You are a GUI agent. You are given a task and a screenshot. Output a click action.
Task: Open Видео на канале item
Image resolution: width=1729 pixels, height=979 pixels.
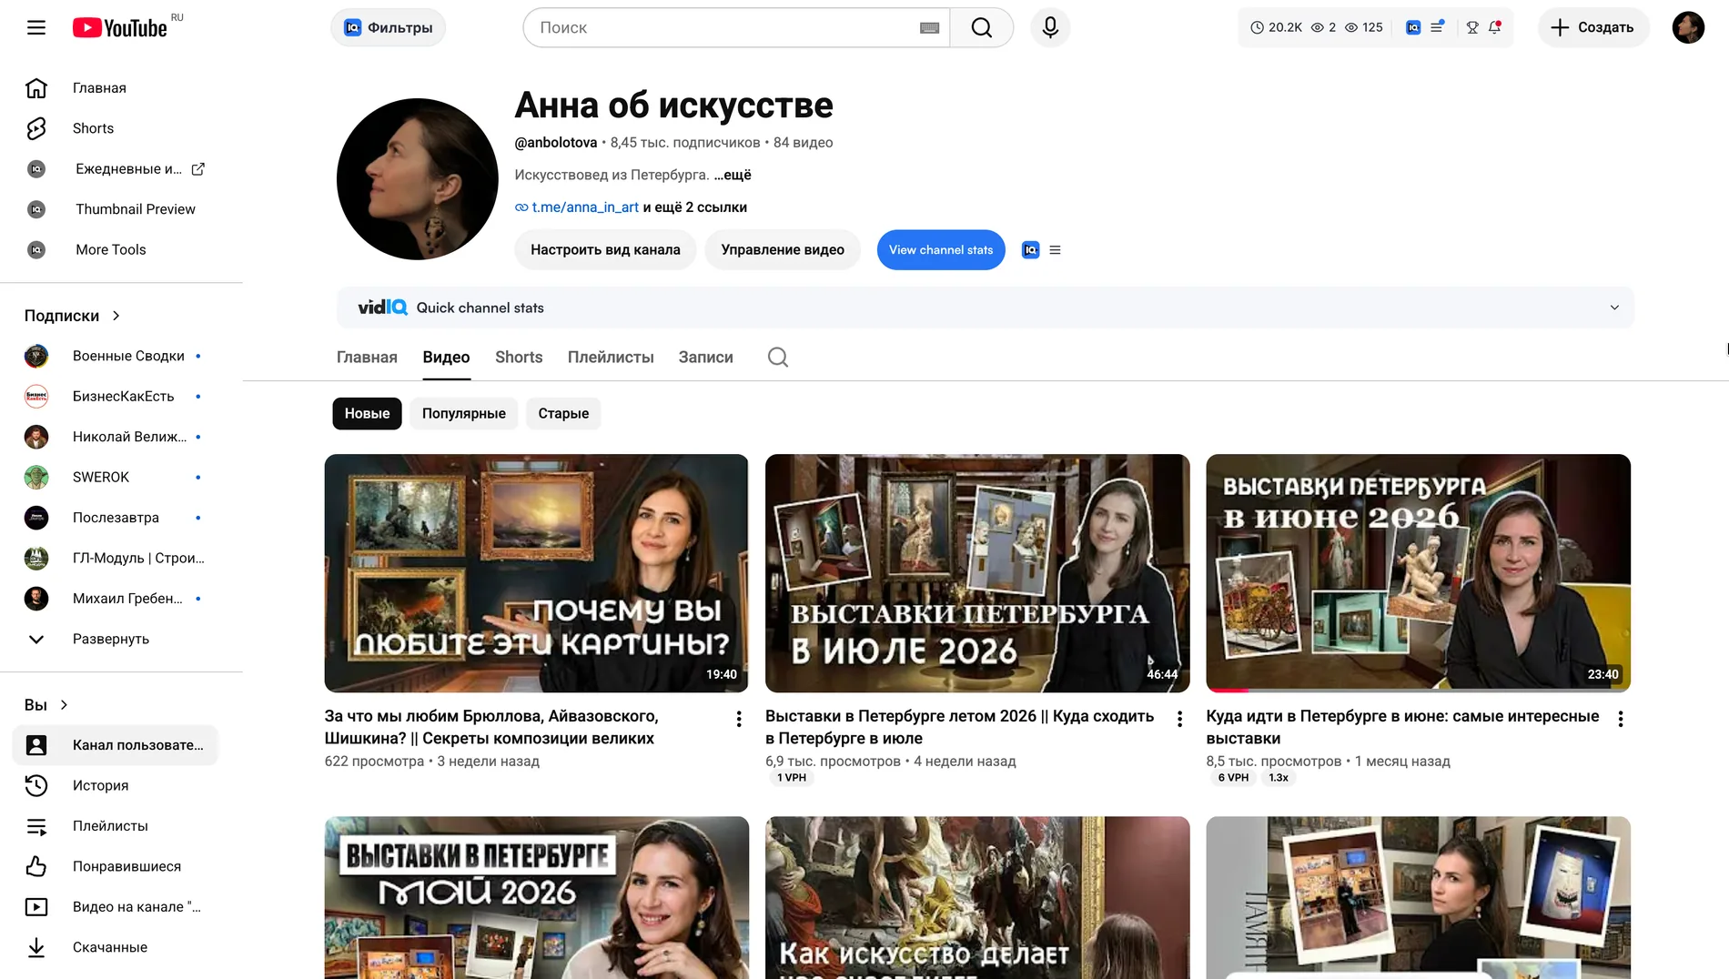click(116, 907)
